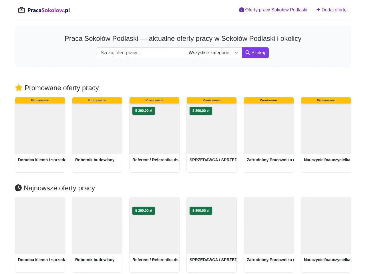This screenshot has width=366, height=274.
Task: Click Dodaj ofertę in header
Action: pyautogui.click(x=331, y=10)
